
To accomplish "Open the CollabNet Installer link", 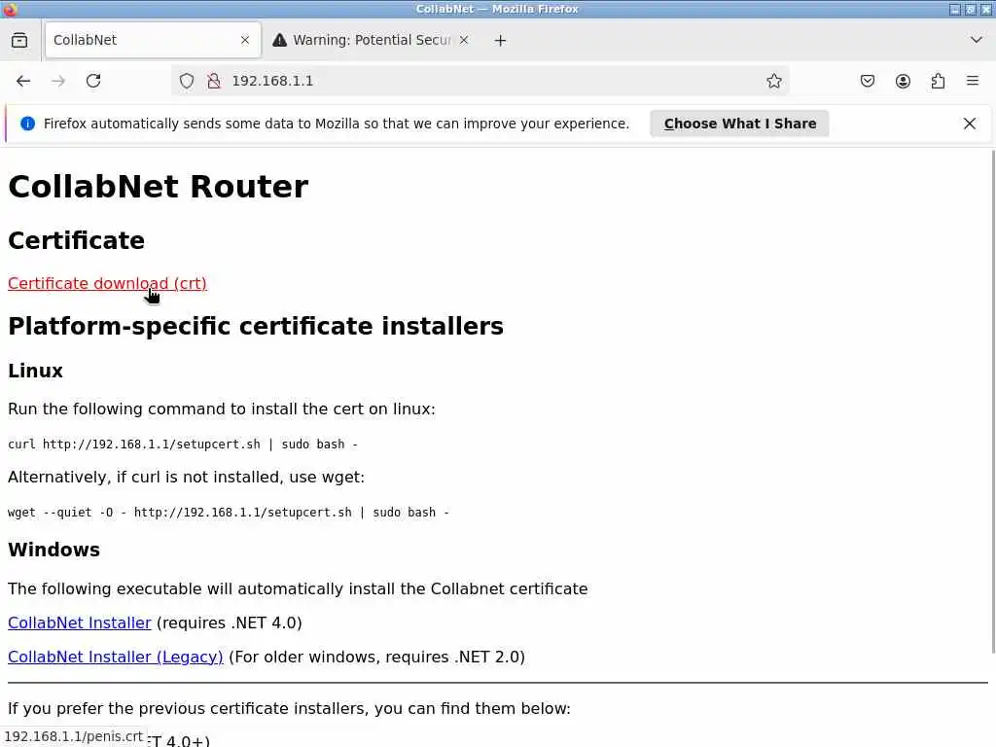I will click(80, 623).
